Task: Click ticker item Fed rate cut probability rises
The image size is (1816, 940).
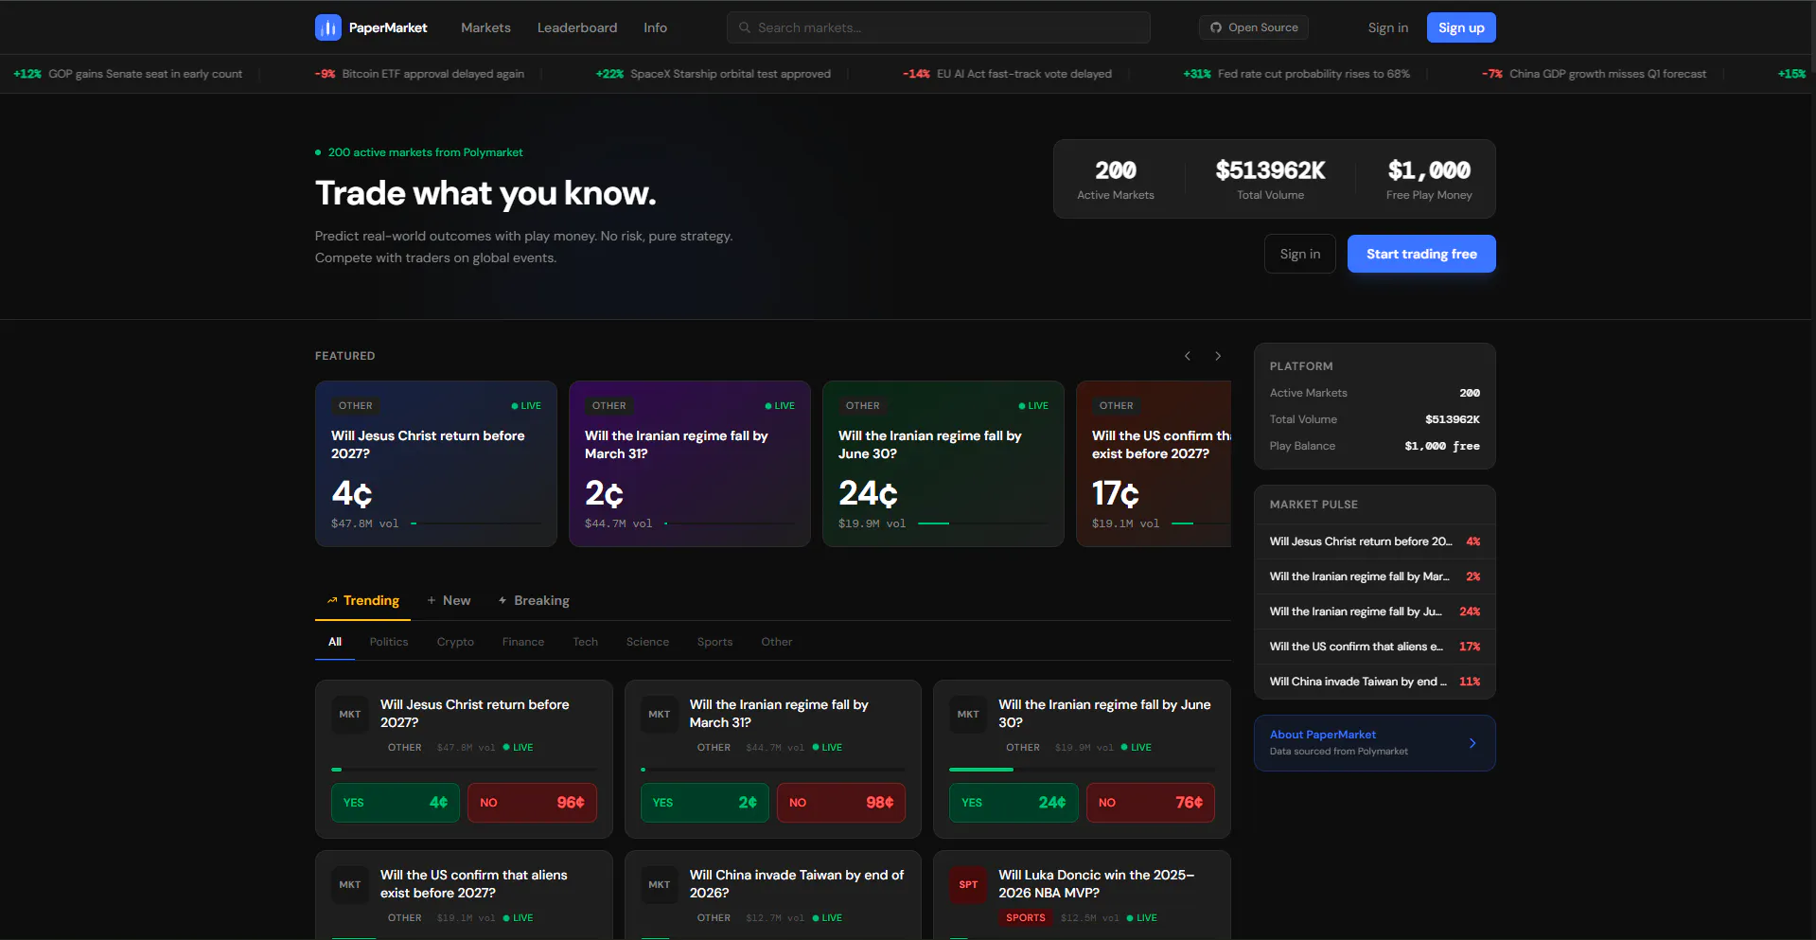Action: (x=1296, y=74)
